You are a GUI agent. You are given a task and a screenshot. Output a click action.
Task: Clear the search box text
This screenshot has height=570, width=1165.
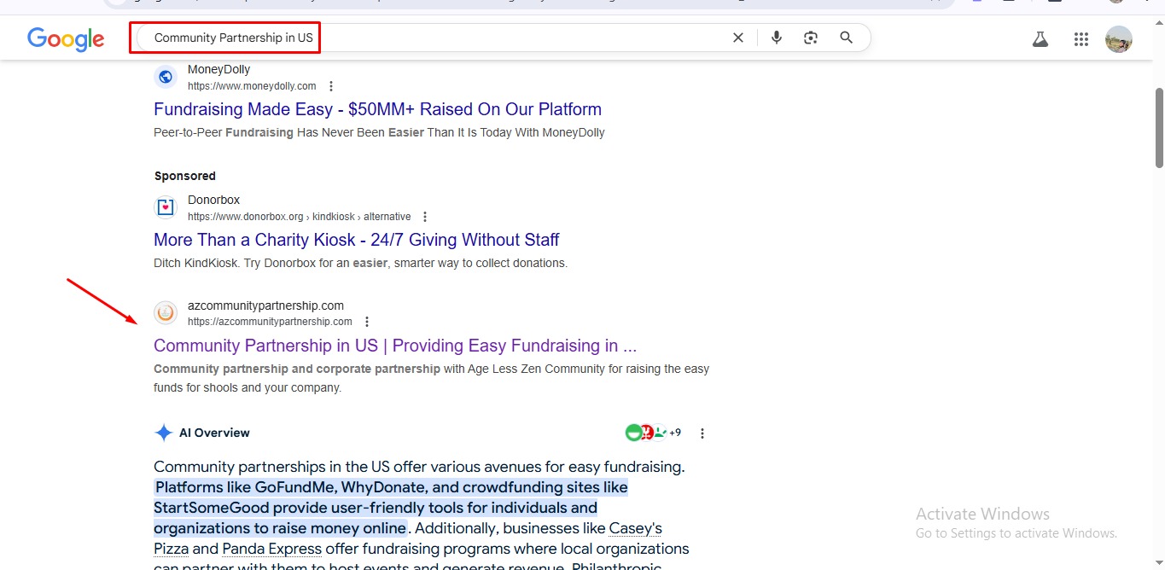click(738, 38)
